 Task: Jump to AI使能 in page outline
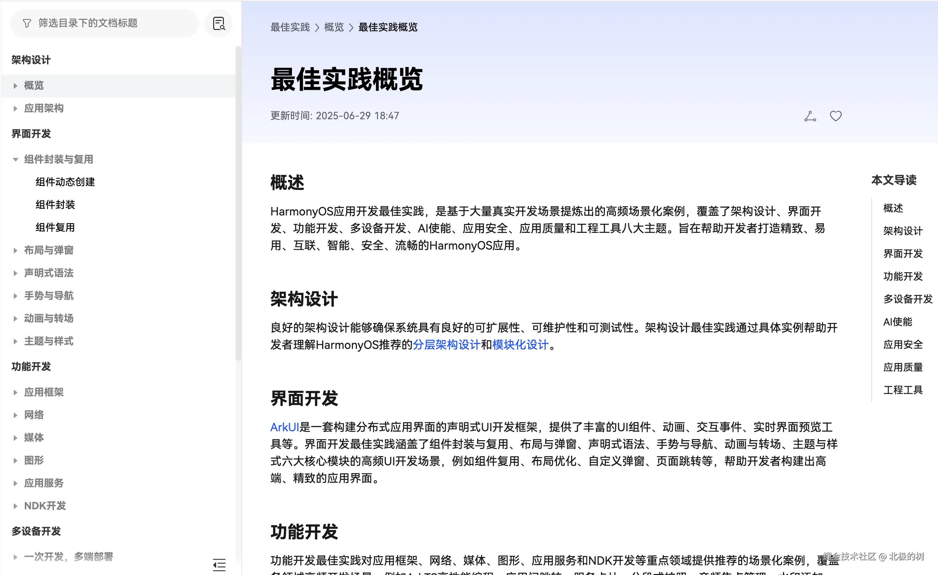(897, 322)
